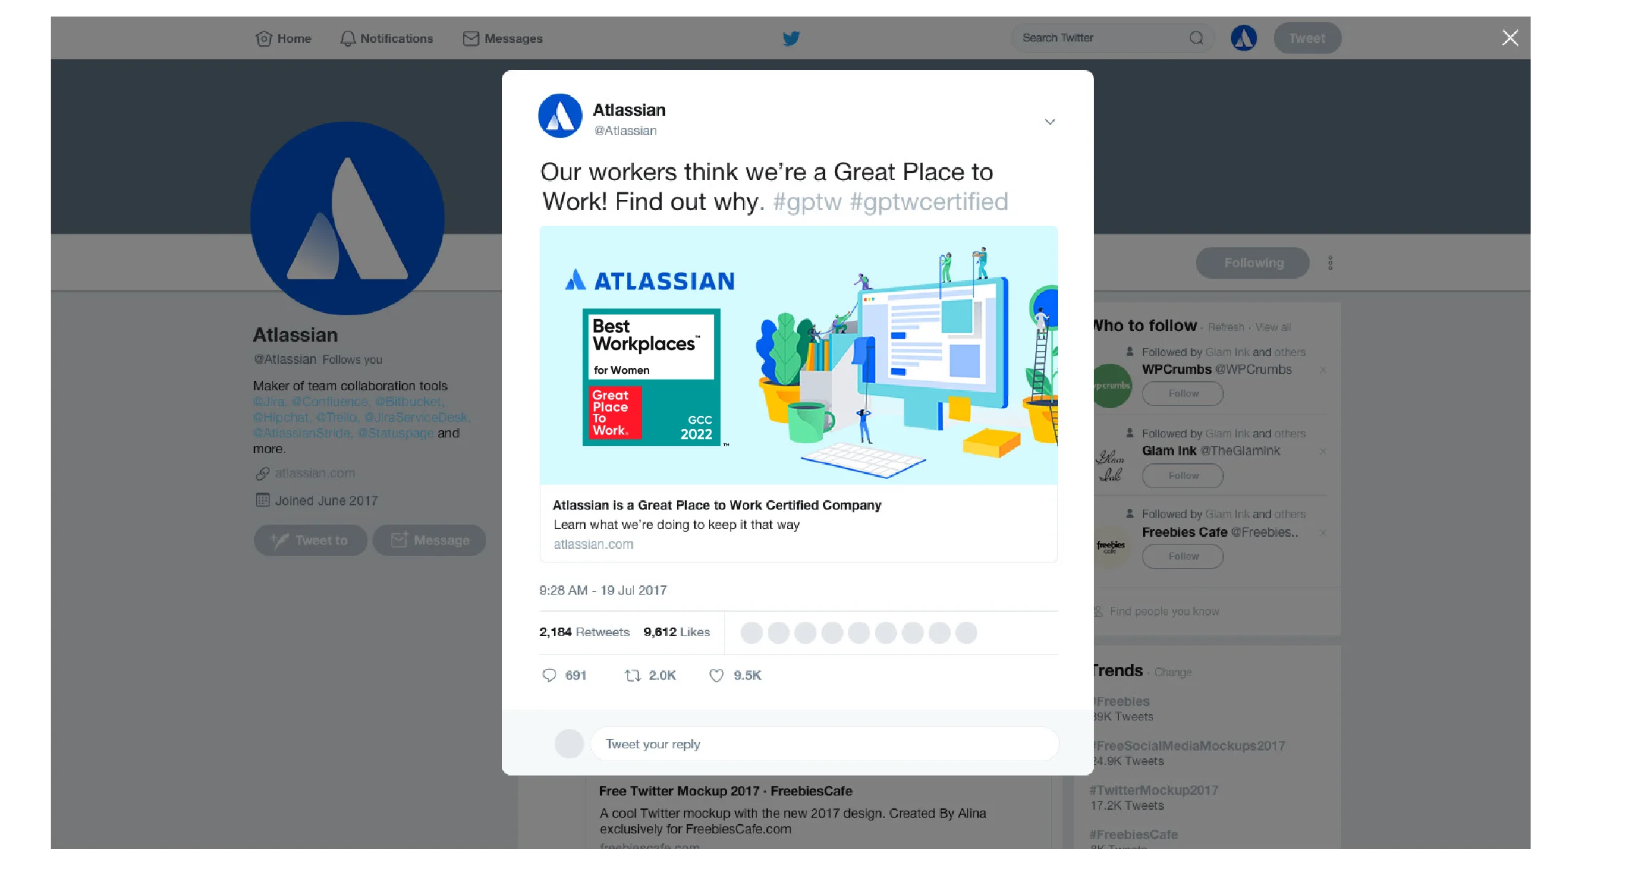Click the @Atlassian handle in tweet

pos(626,131)
